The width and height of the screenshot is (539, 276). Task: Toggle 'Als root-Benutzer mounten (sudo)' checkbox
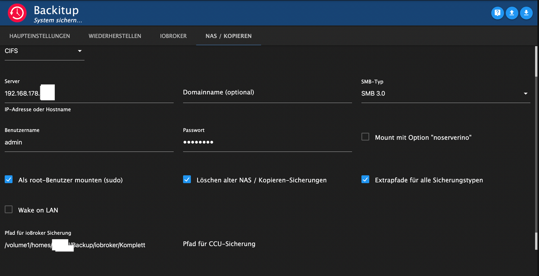pos(9,180)
